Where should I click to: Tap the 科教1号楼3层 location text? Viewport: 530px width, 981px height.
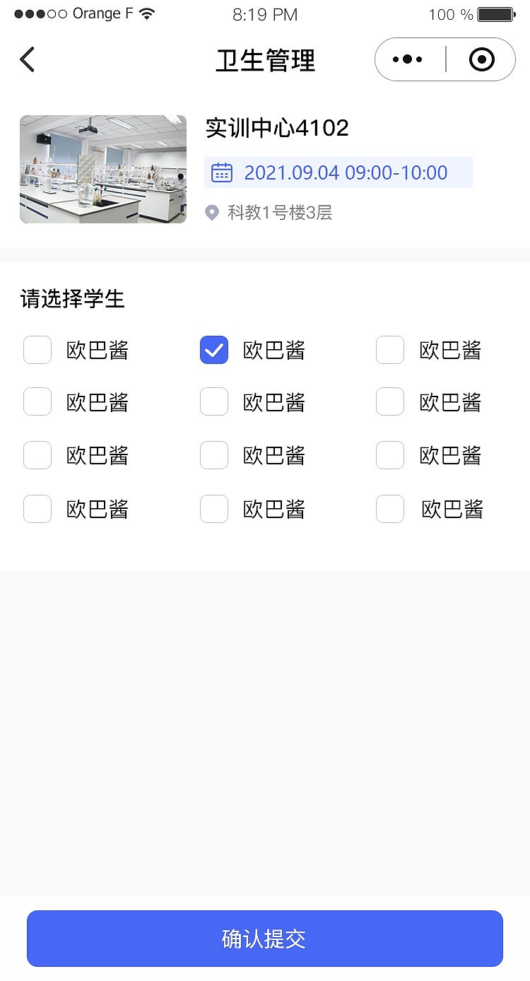pos(280,213)
